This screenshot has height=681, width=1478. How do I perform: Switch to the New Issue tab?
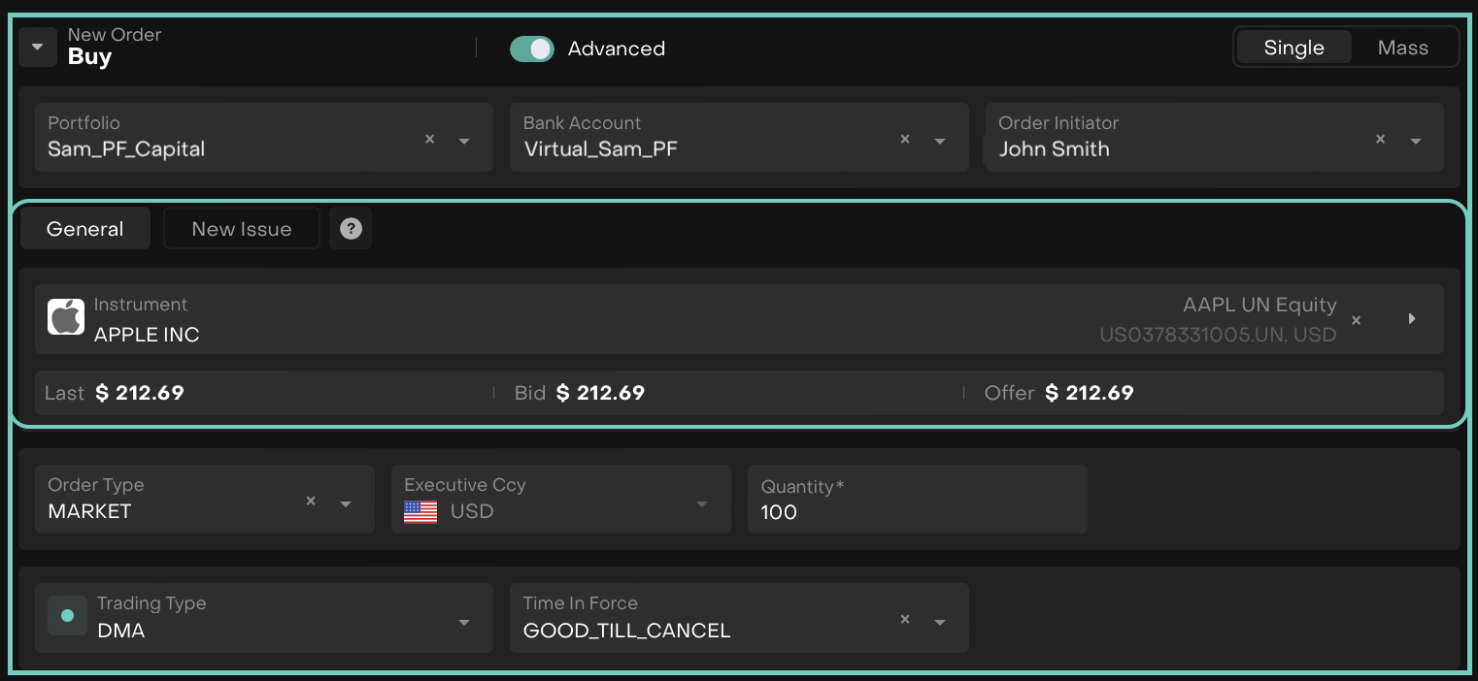click(x=241, y=229)
